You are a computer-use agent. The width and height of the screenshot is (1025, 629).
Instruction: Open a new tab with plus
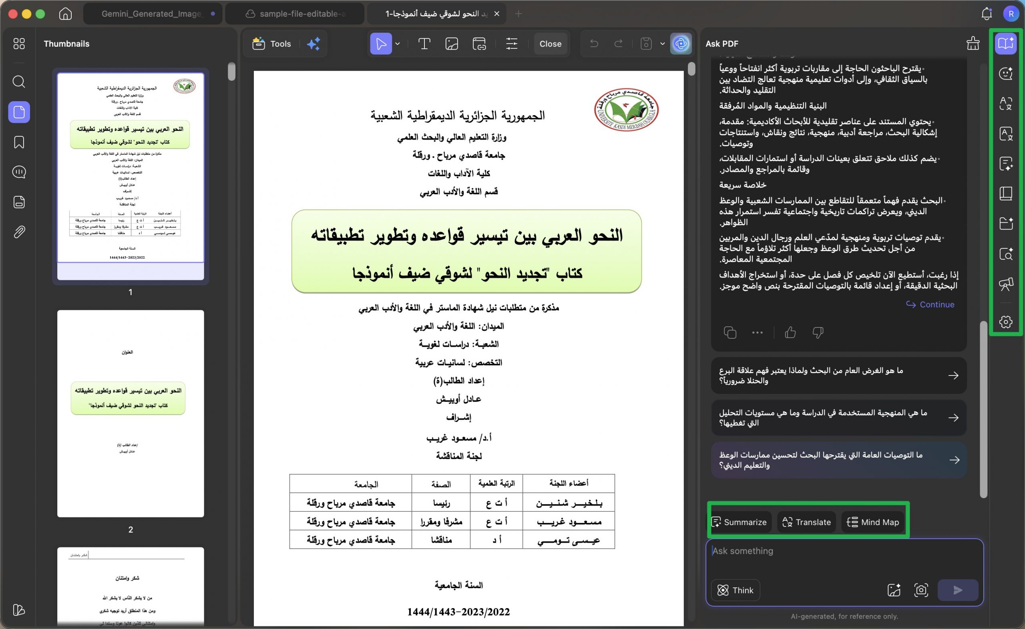tap(518, 14)
